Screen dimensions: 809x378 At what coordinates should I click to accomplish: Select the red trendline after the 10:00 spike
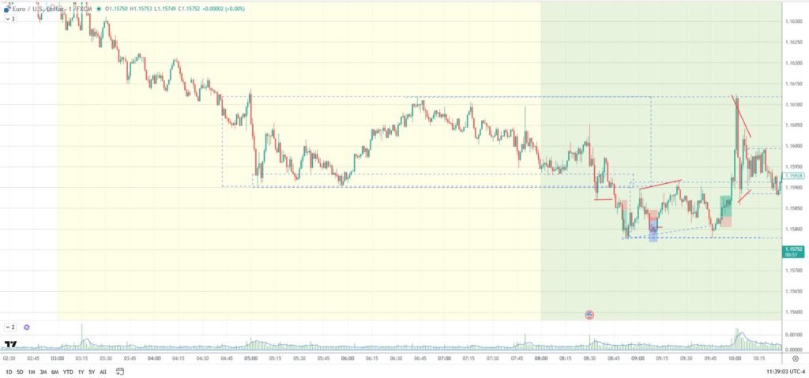coord(741,117)
